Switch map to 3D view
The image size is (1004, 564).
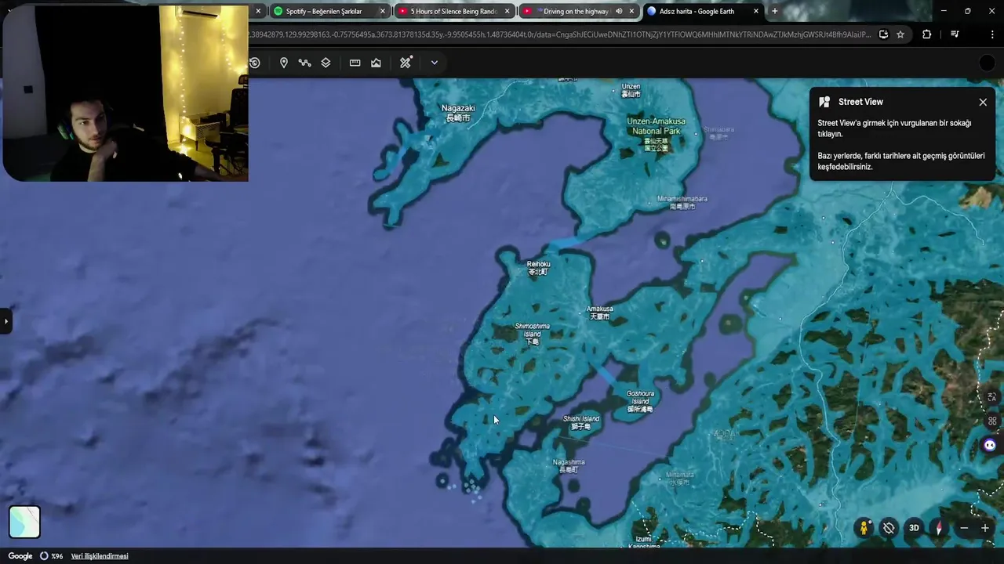pyautogui.click(x=914, y=528)
